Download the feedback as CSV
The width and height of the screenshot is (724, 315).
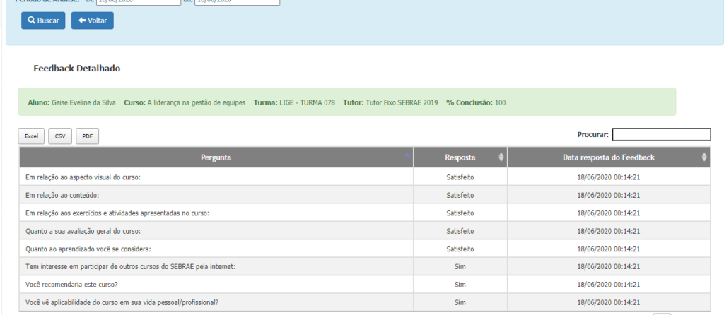click(60, 136)
